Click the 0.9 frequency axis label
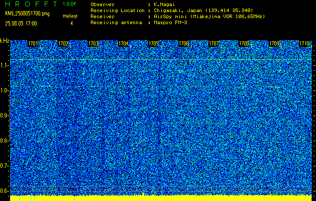Viewport: 316px width, 201px height. click(x=4, y=116)
